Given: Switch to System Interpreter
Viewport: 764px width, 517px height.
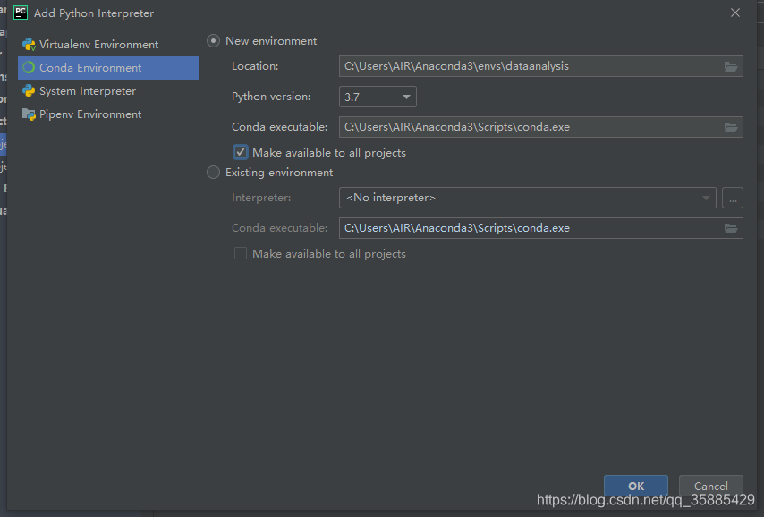Looking at the screenshot, I should pyautogui.click(x=108, y=91).
